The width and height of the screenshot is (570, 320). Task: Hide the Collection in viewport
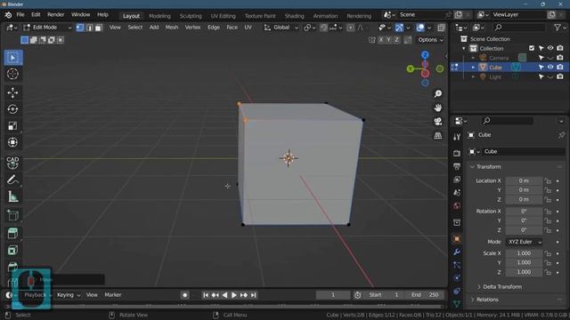tap(550, 48)
